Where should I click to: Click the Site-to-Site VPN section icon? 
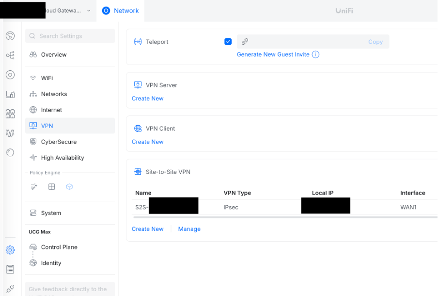click(x=138, y=172)
